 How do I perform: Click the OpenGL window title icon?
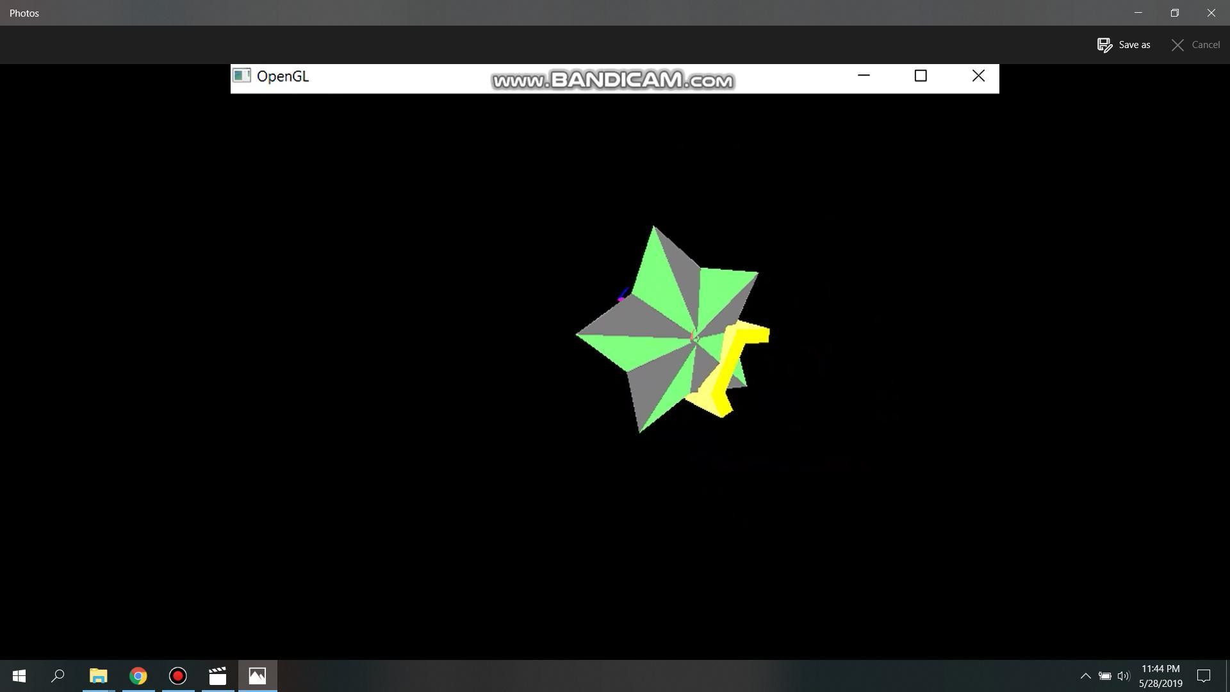point(242,76)
